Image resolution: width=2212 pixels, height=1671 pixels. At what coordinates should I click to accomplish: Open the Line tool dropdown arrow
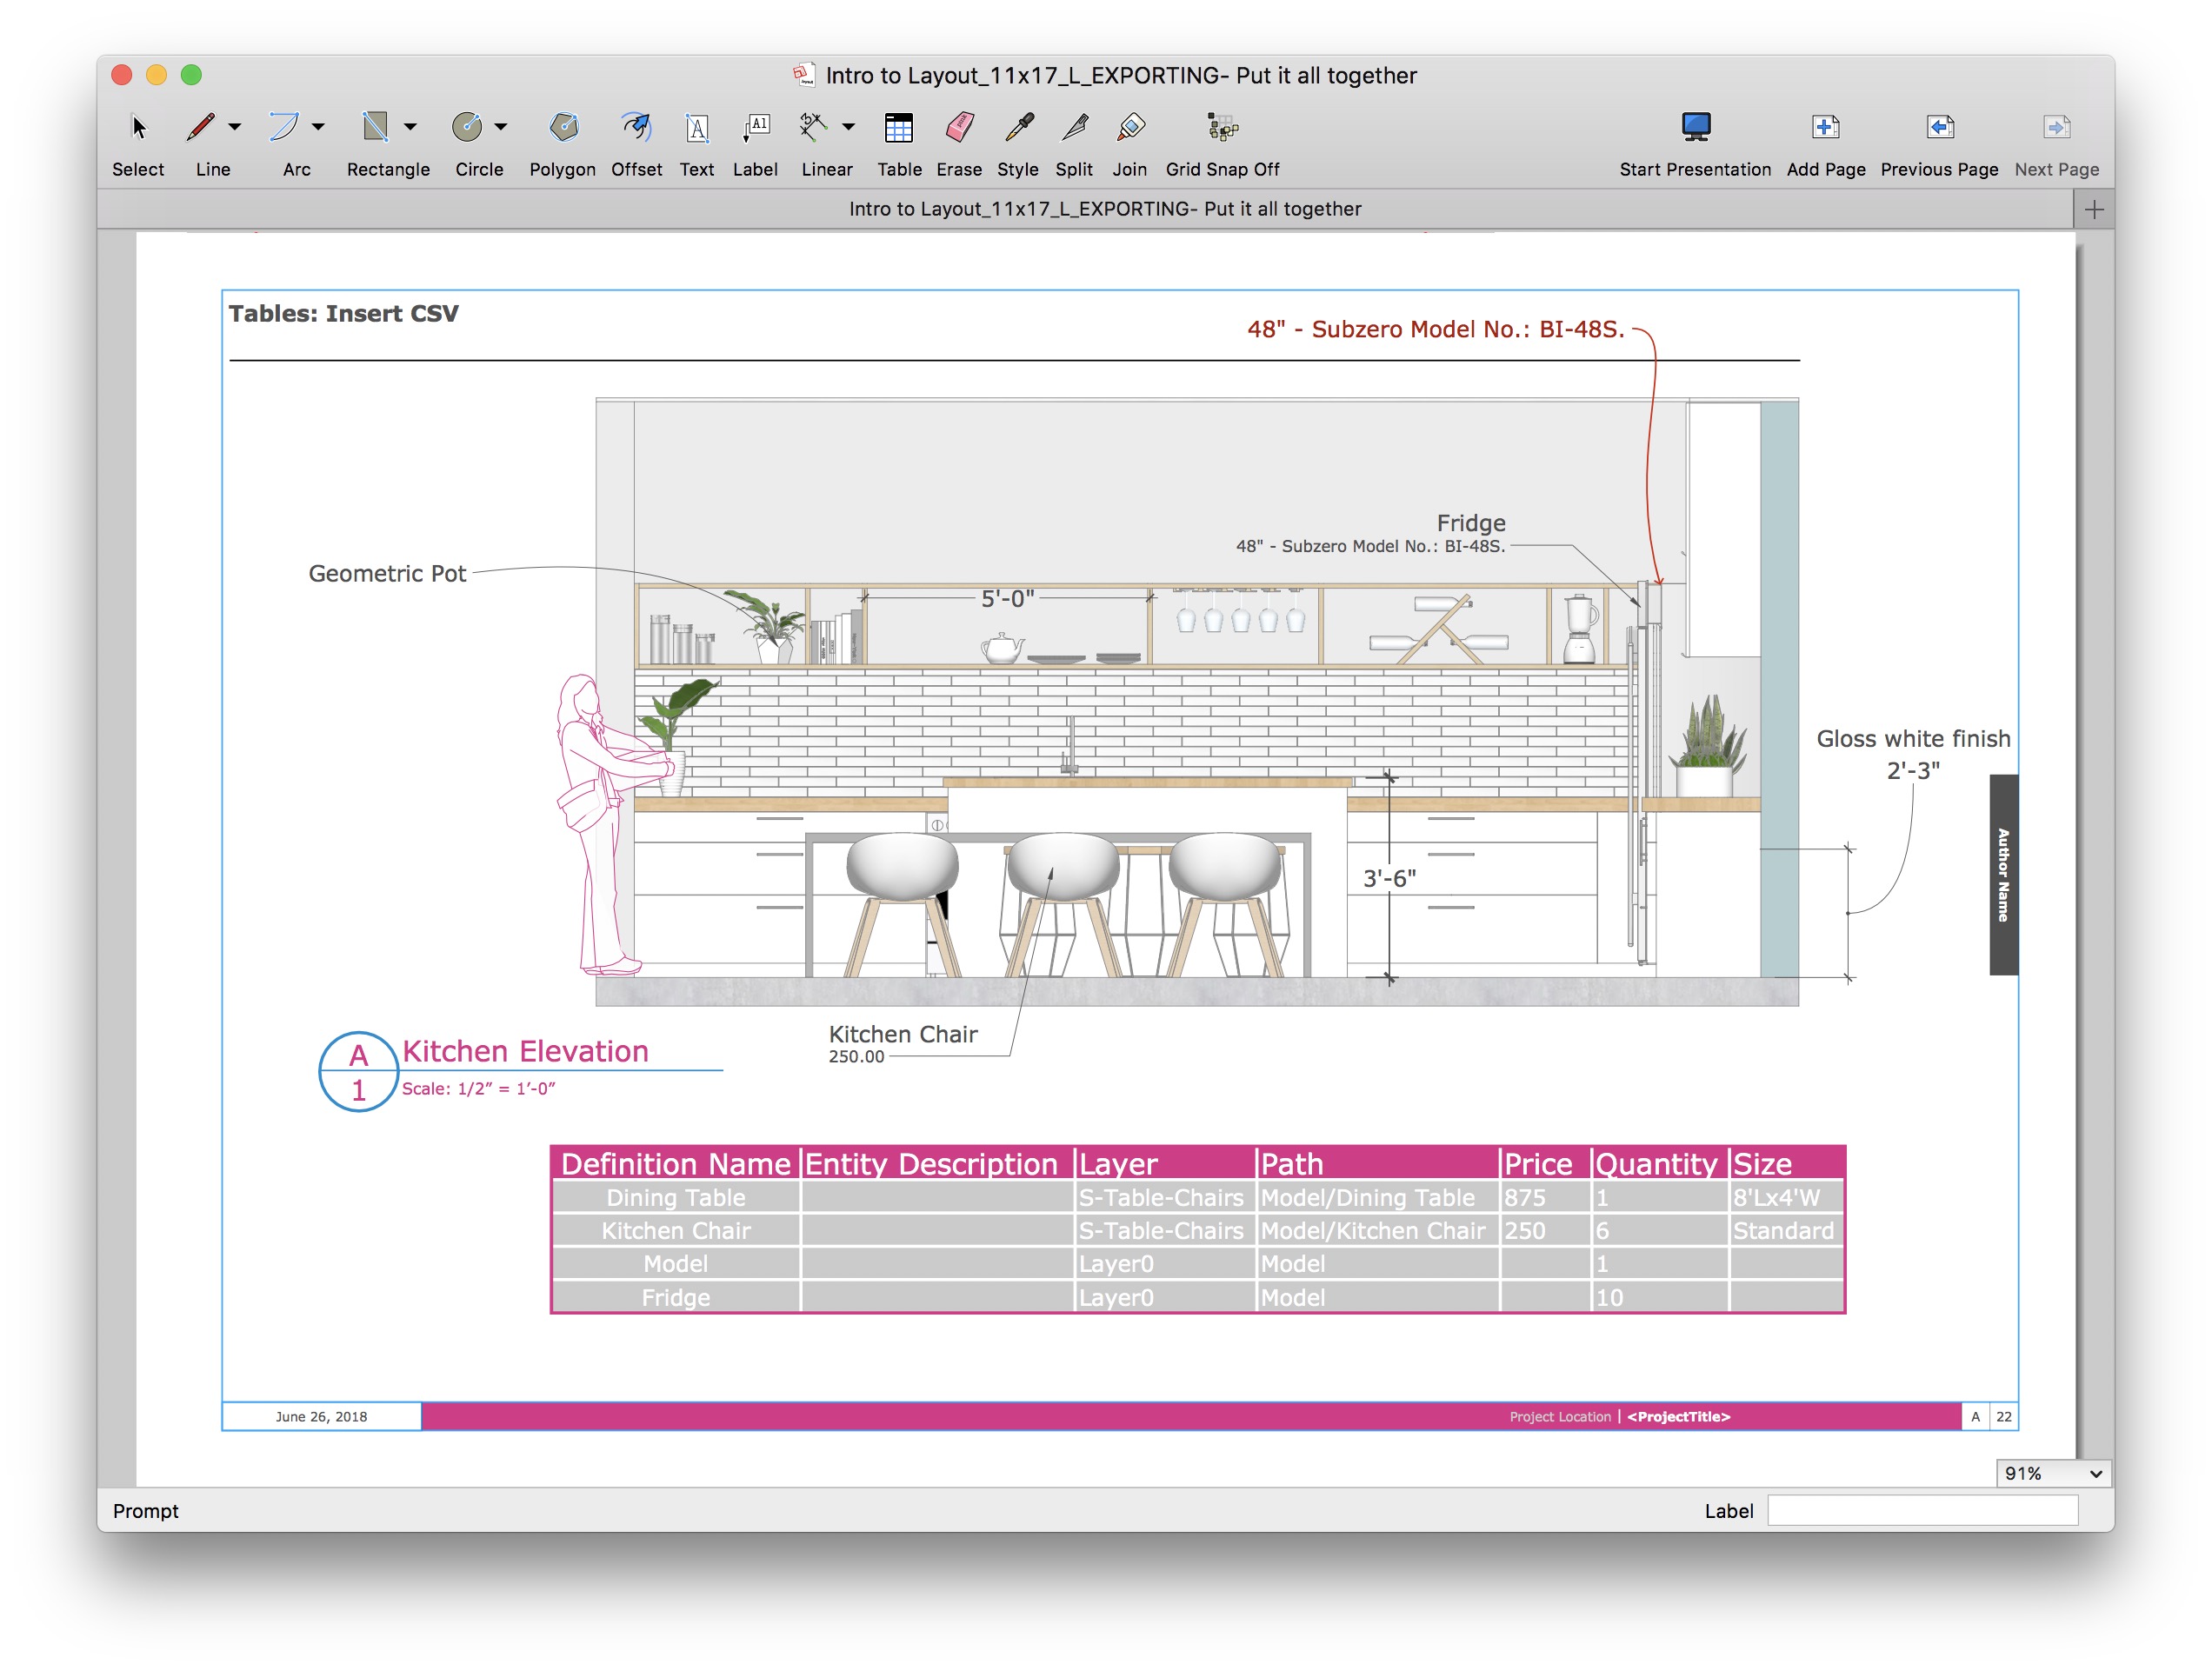pyautogui.click(x=235, y=127)
